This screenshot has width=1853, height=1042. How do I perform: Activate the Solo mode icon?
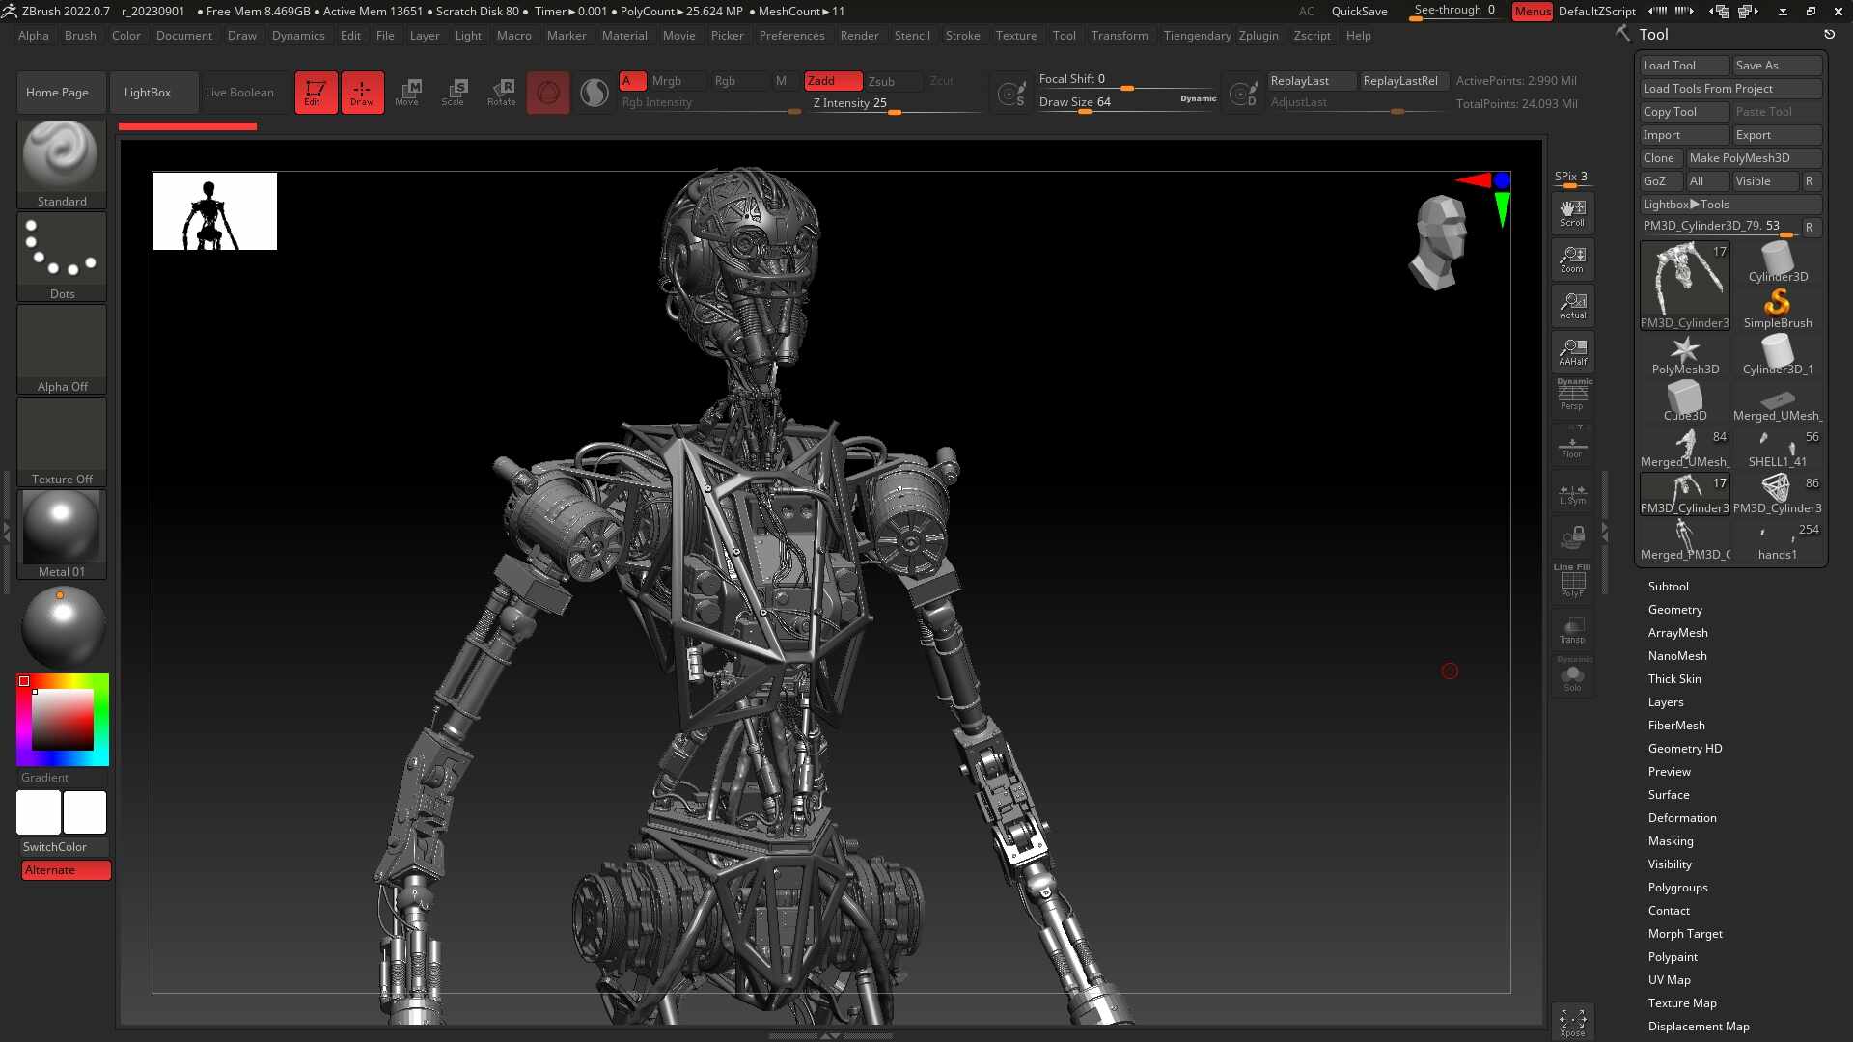click(1572, 676)
